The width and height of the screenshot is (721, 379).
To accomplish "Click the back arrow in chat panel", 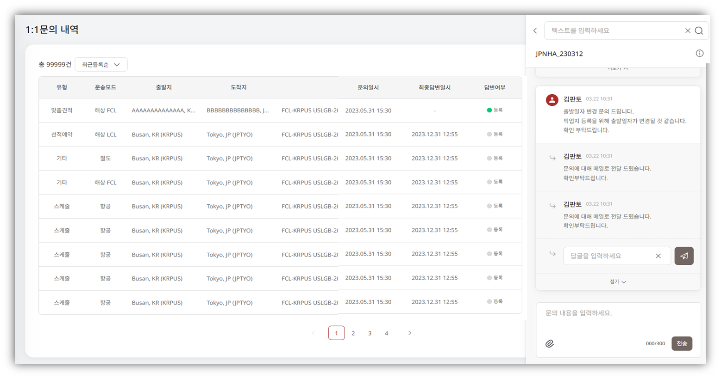I will 535,31.
